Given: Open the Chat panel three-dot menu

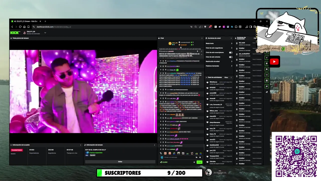Looking at the screenshot, I should [x=202, y=38].
